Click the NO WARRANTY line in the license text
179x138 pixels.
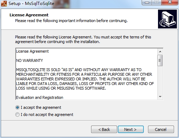click(30, 60)
